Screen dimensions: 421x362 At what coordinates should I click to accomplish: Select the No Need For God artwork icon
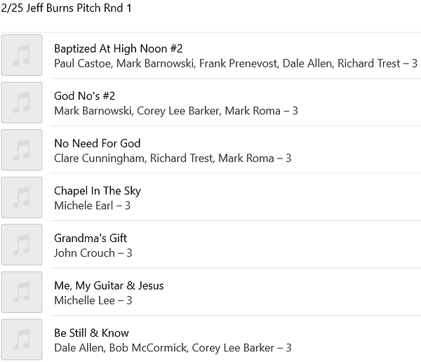[22, 150]
